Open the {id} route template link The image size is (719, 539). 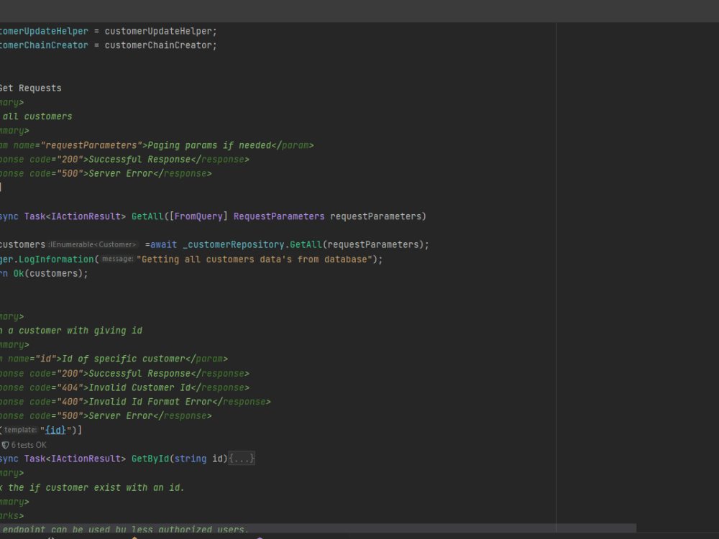pos(55,429)
